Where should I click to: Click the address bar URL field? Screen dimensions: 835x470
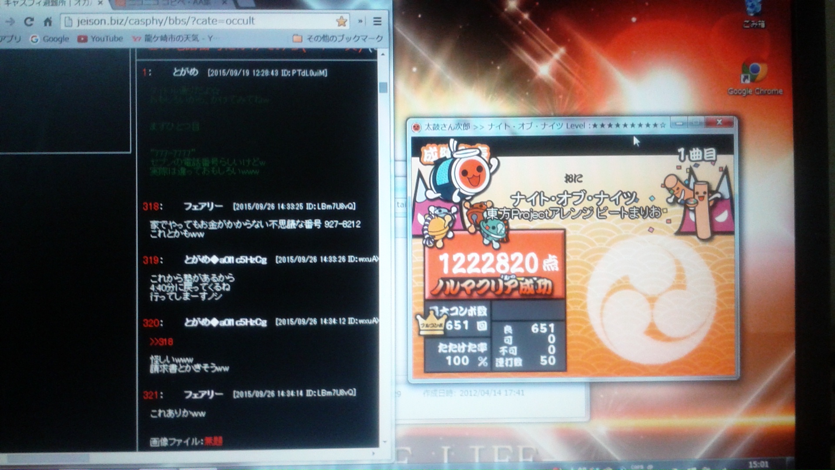pos(196,21)
